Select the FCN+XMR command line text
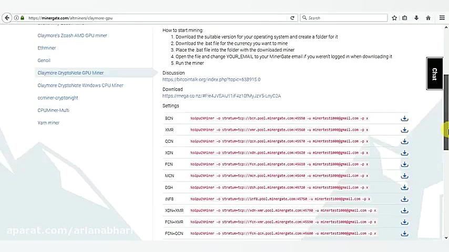Image resolution: width=449 pixels, height=252 pixels. pos(283,222)
